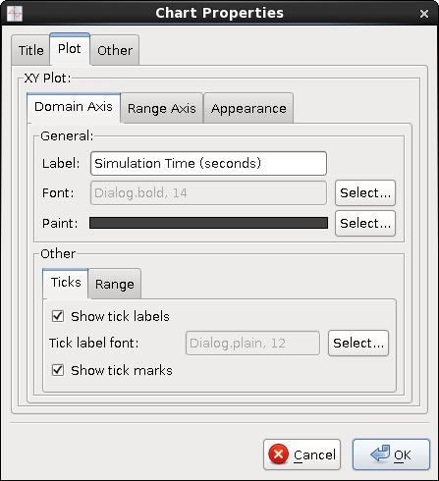Viewport: 439px width, 481px height.
Task: Open the Range Axis tab
Action: (162, 108)
